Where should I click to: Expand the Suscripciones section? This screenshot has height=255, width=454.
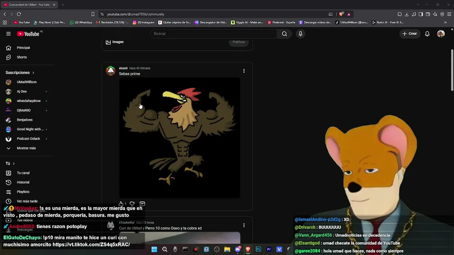[x=20, y=73]
